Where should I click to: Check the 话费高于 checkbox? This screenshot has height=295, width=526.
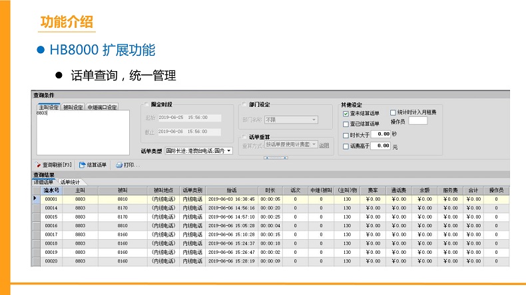coord(346,146)
